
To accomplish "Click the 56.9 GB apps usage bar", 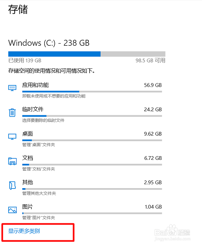I will (x=92, y=91).
